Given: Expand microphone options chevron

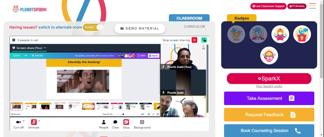Looking at the screenshot, I should [39, 121].
